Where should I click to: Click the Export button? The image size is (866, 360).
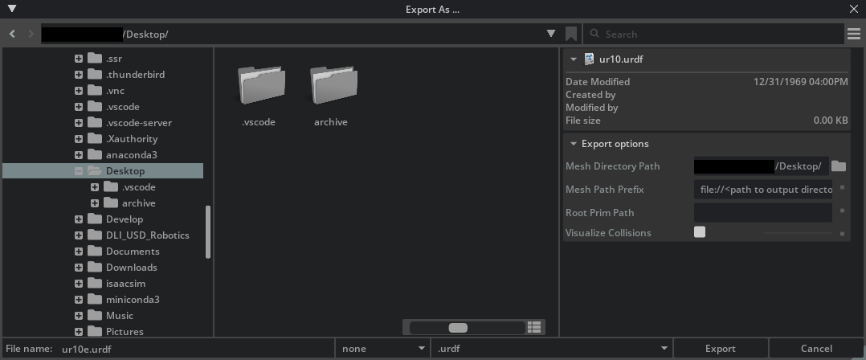click(x=720, y=349)
